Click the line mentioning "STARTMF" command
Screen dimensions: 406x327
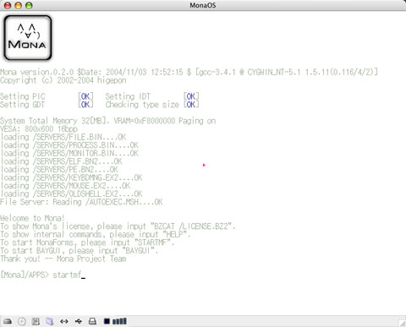pyautogui.click(x=87, y=243)
